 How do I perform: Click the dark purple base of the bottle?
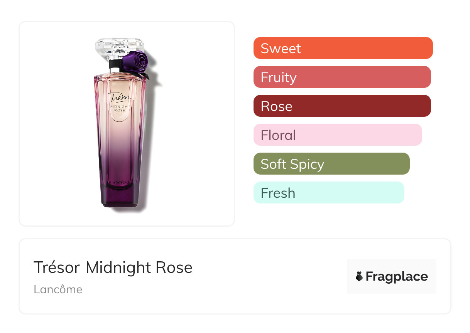tap(120, 197)
